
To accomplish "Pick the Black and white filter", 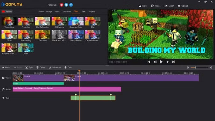I will [59, 34].
